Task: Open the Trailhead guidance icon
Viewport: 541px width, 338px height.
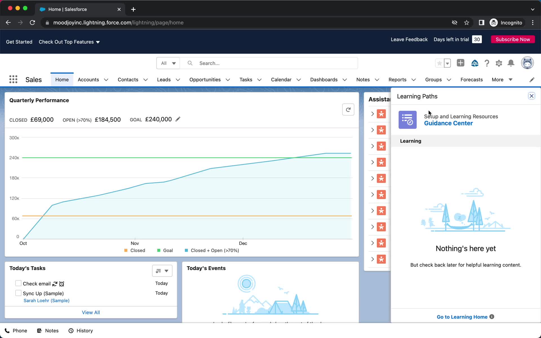Action: (x=475, y=63)
